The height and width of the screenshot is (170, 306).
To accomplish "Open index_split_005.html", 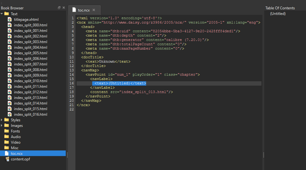I will tap(30, 53).
